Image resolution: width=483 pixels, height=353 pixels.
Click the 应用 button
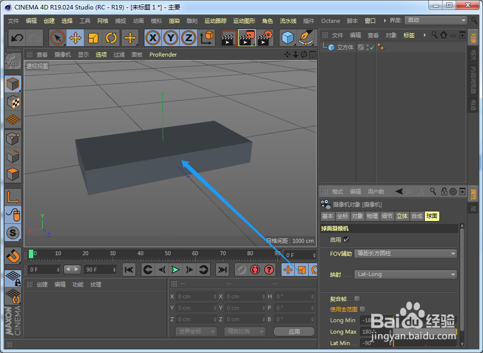point(294,332)
